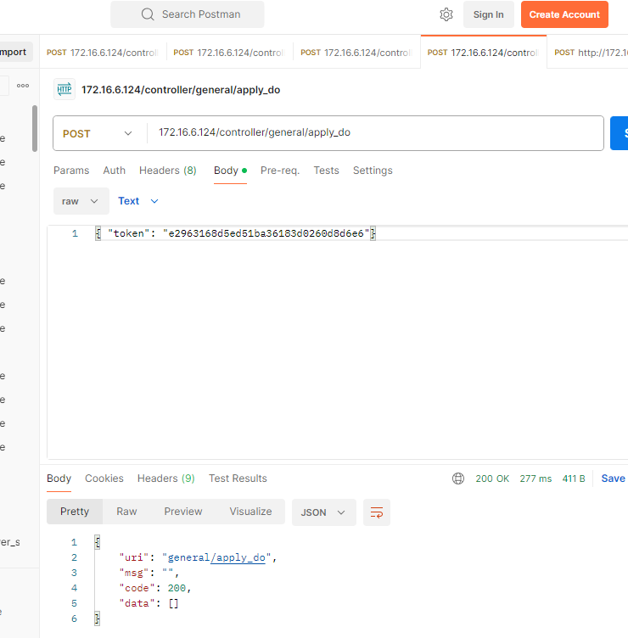Open the first POST 172.16.6.124 request tab
Viewport: 628px width, 638px height.
(x=103, y=53)
